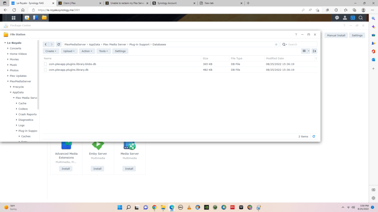Screen dimensions: 378x212
Task: Reload file list via status bar refresh icon
Action: pyautogui.click(x=314, y=136)
